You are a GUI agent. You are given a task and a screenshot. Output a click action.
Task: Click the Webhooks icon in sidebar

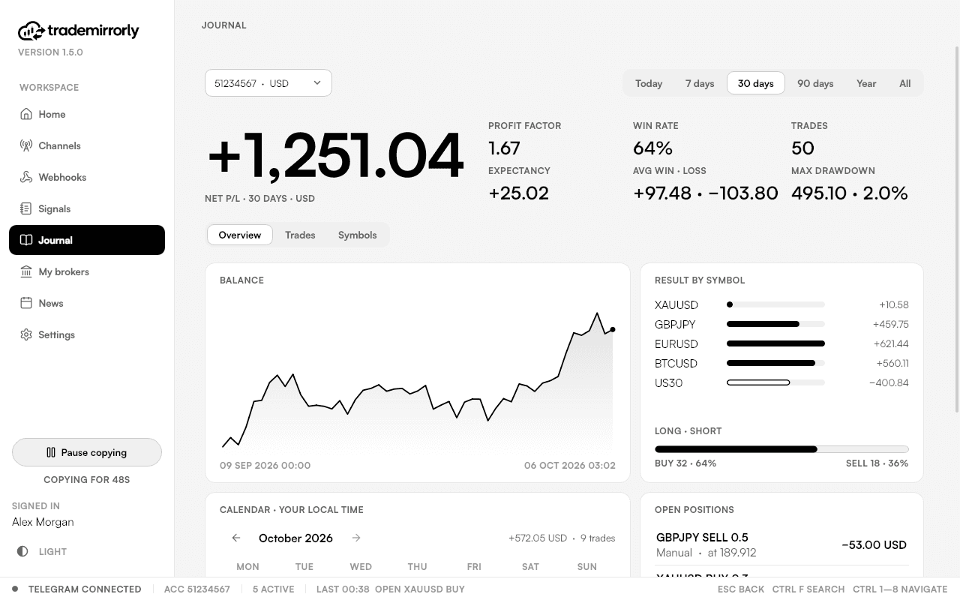pyautogui.click(x=26, y=177)
